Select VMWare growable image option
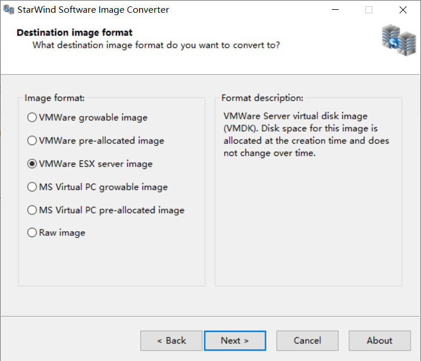The height and width of the screenshot is (361, 421). tap(32, 118)
